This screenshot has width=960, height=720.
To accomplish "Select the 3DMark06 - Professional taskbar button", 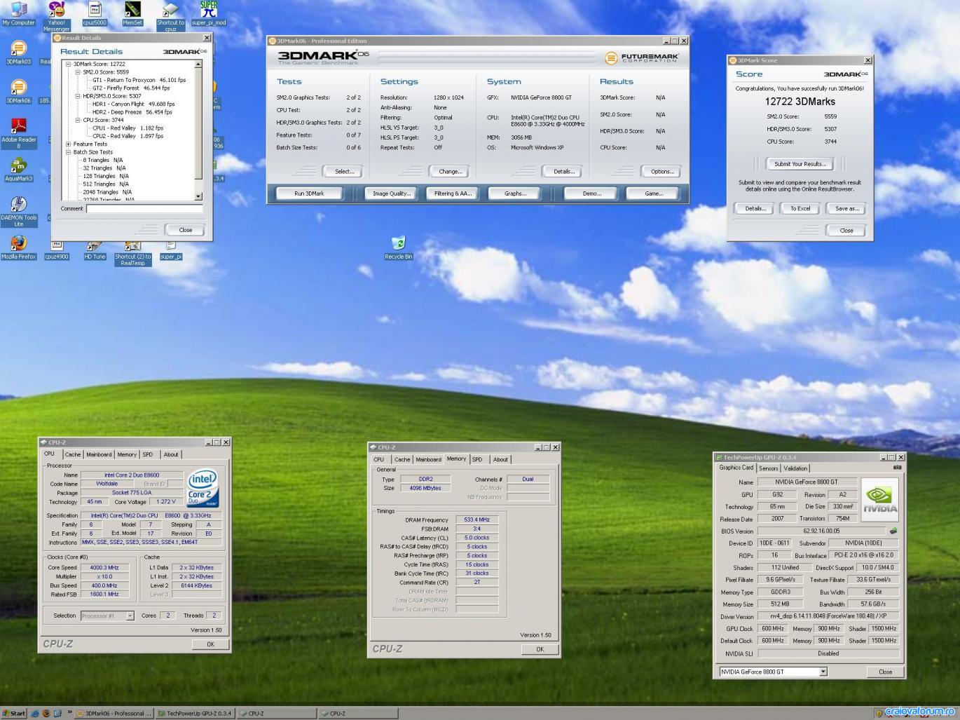I will click(x=114, y=713).
